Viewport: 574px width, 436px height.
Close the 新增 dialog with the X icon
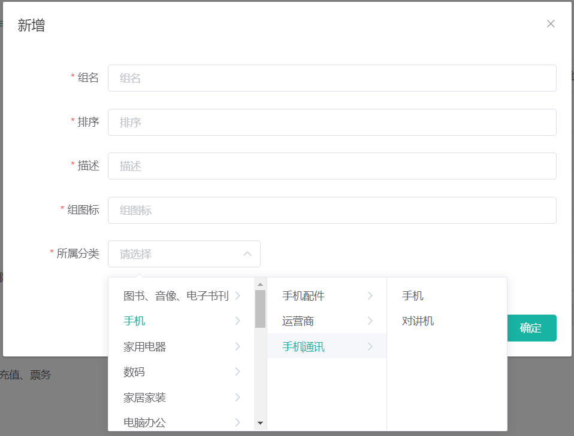pos(551,24)
